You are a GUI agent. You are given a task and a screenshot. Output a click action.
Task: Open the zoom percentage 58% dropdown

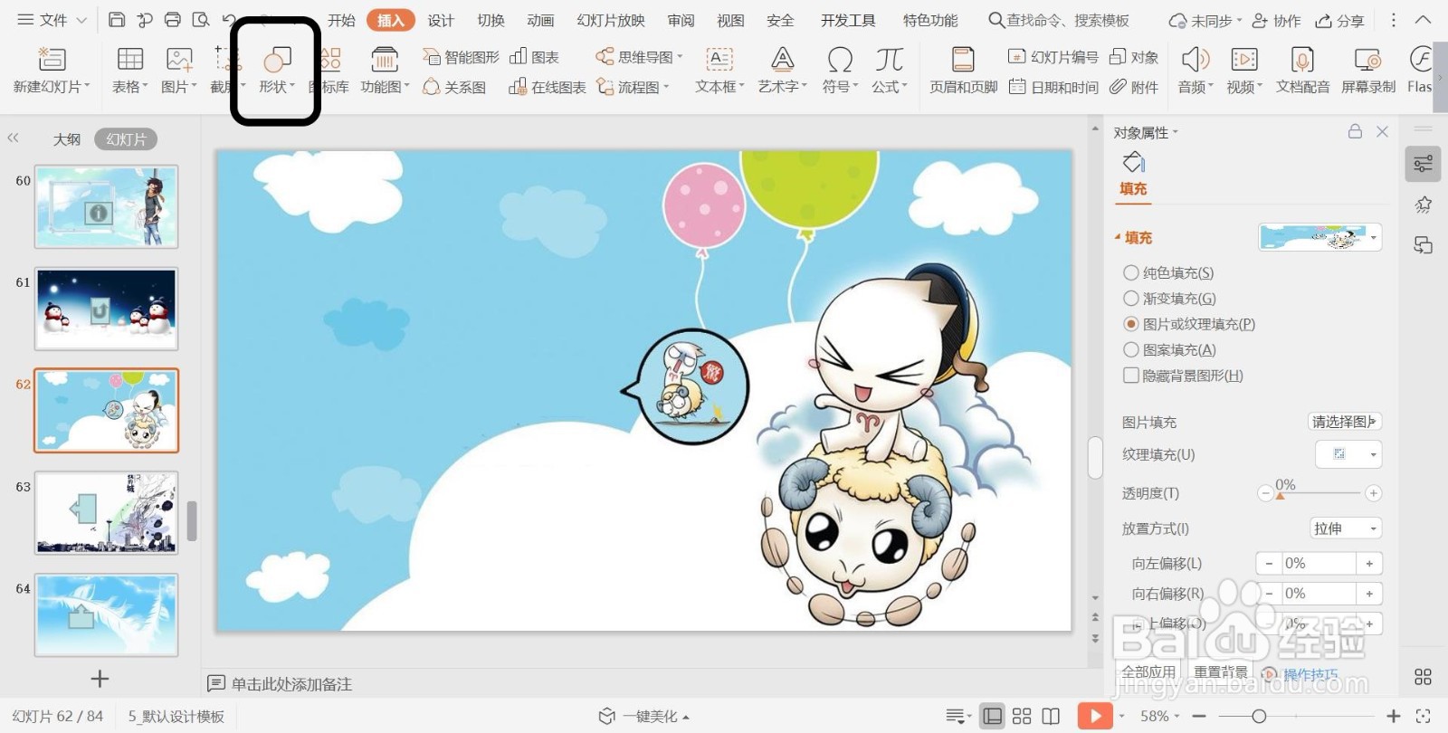click(1160, 716)
